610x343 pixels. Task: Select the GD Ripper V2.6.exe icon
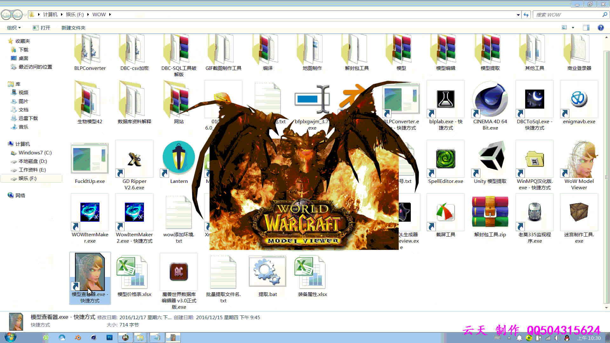click(134, 159)
